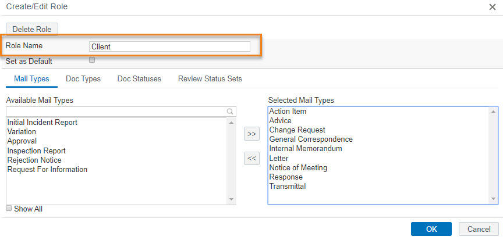
Task: Confirm with the OK button
Action: (431, 229)
